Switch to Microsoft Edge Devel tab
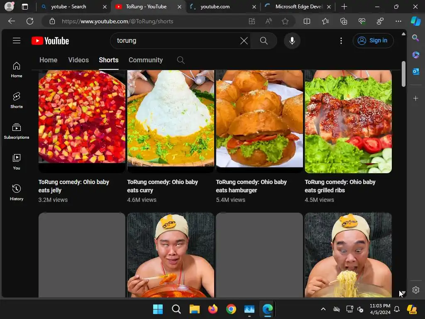Image resolution: width=425 pixels, height=319 pixels. [298, 7]
